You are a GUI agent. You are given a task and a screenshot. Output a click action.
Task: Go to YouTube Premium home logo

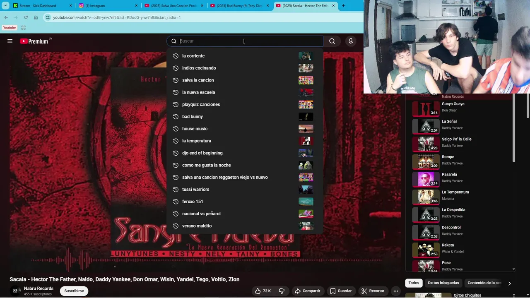click(x=35, y=41)
